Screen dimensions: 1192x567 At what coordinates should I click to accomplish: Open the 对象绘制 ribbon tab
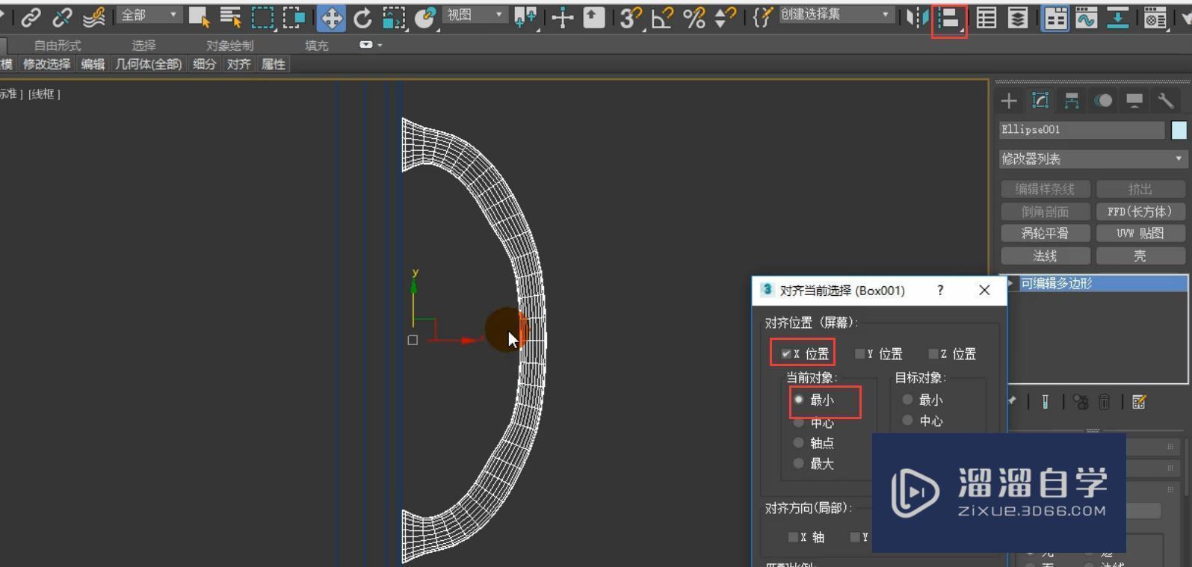point(230,46)
